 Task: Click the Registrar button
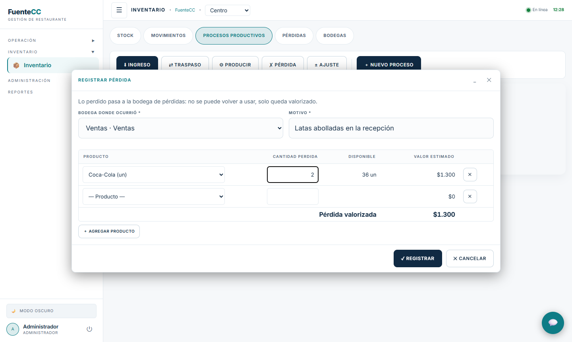pos(418,258)
